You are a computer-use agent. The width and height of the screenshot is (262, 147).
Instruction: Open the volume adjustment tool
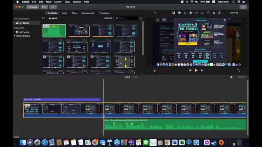tap(196, 13)
